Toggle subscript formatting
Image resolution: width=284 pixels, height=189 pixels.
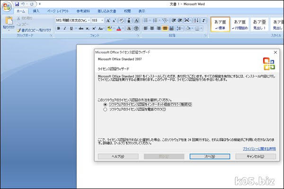[88, 28]
